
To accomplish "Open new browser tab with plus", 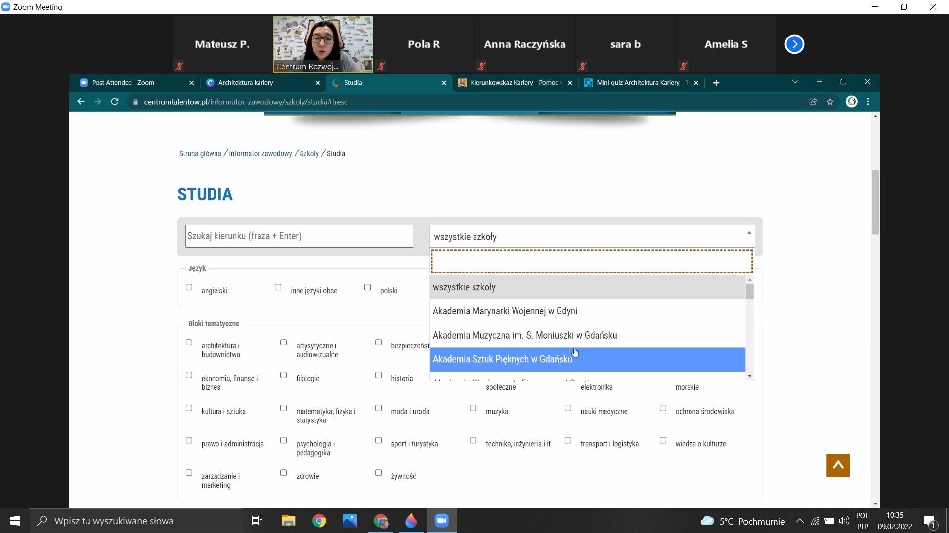I will (716, 83).
